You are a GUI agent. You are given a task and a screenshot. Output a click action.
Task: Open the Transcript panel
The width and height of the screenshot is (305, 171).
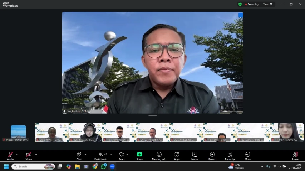point(230,156)
